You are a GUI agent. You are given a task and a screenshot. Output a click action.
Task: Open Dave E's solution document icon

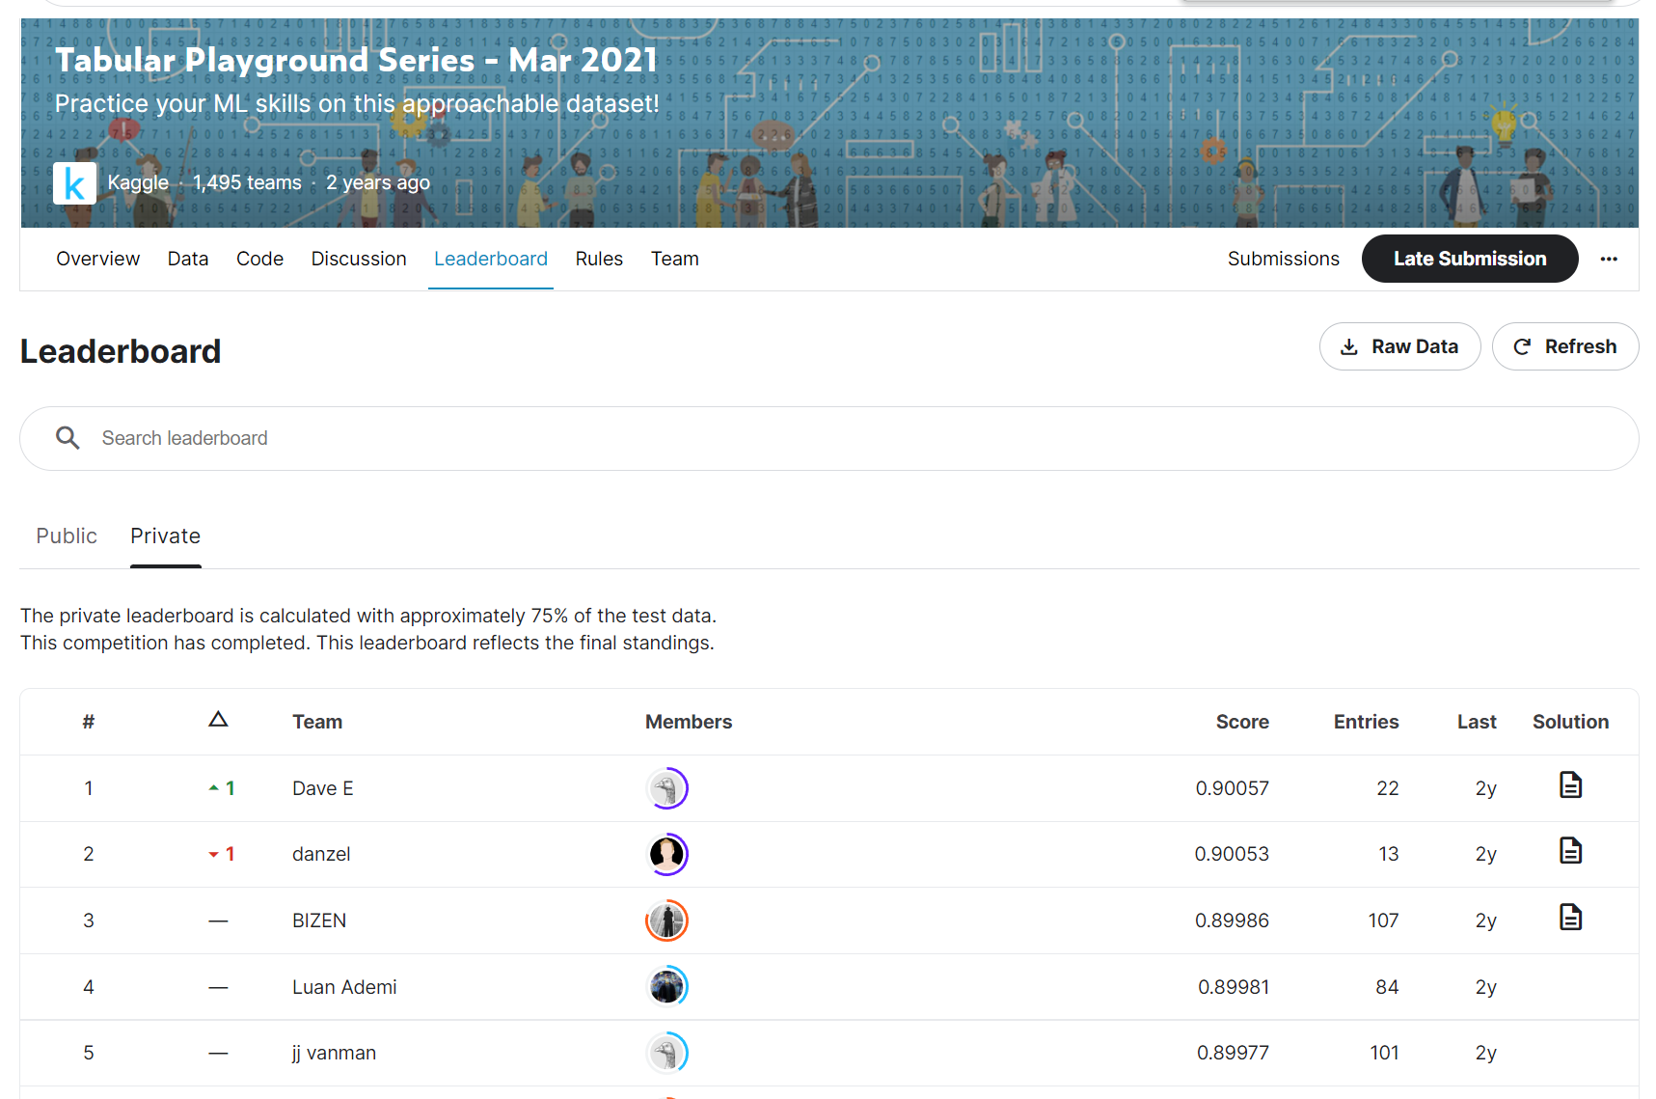pyautogui.click(x=1570, y=785)
